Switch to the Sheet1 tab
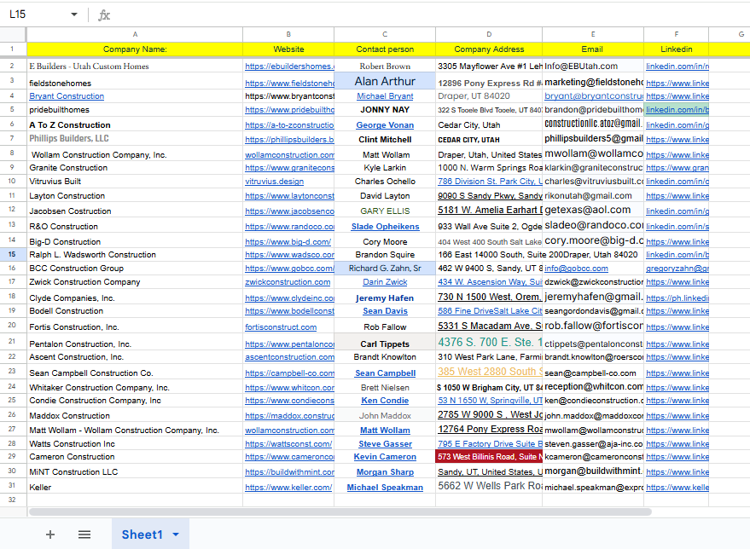Image resolution: width=750 pixels, height=549 pixels. point(141,535)
